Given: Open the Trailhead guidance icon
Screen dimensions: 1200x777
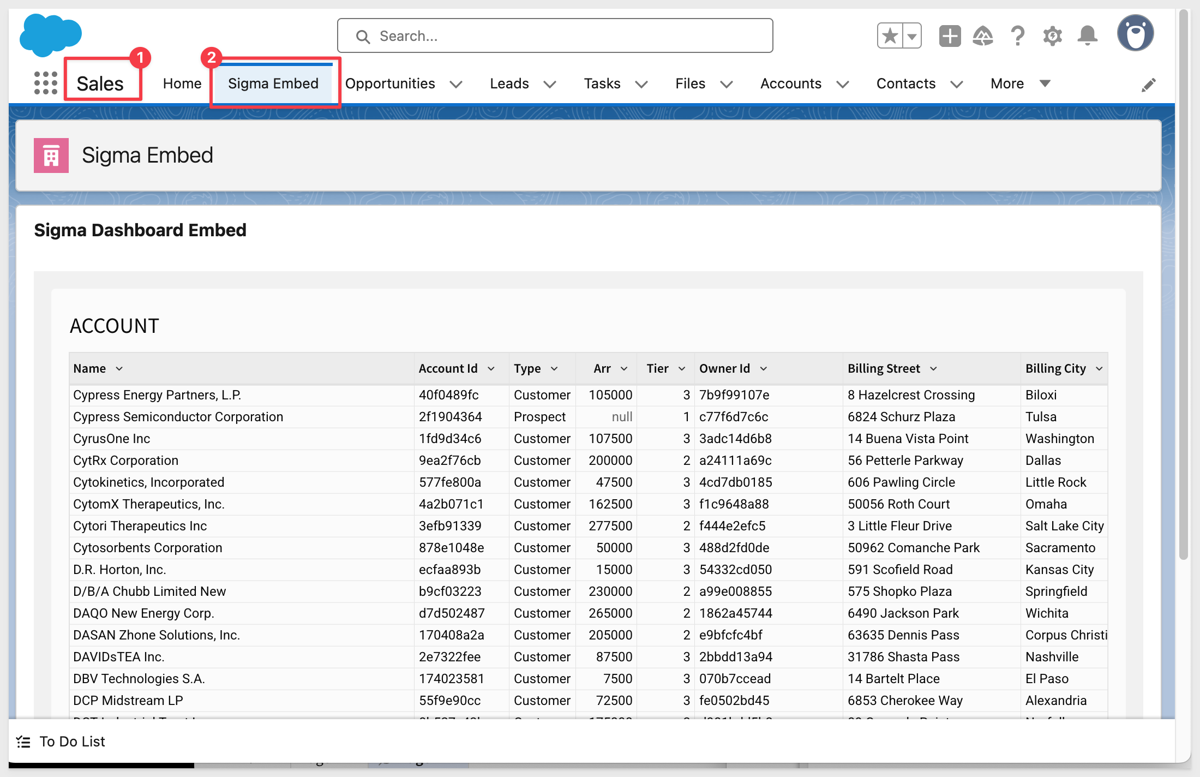Looking at the screenshot, I should point(983,36).
